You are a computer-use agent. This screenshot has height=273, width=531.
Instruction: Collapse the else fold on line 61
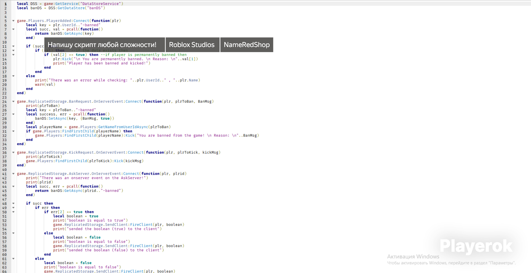coord(13,259)
